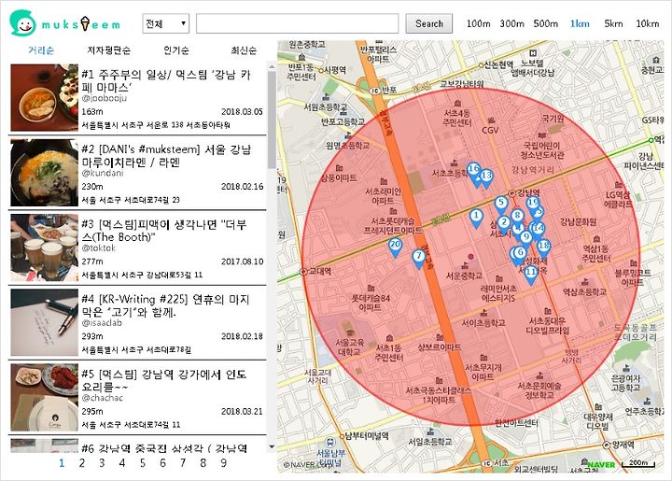
Task: Select the 5km radius option
Action: click(x=613, y=23)
